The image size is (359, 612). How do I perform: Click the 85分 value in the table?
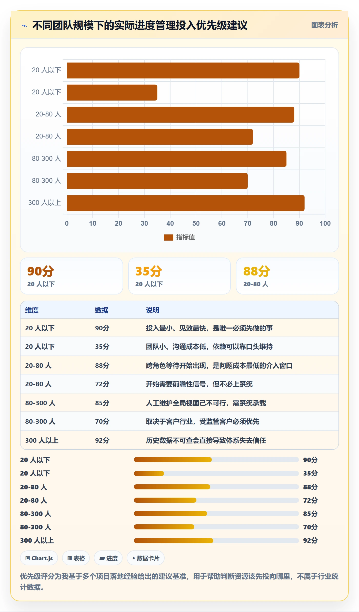pos(102,403)
